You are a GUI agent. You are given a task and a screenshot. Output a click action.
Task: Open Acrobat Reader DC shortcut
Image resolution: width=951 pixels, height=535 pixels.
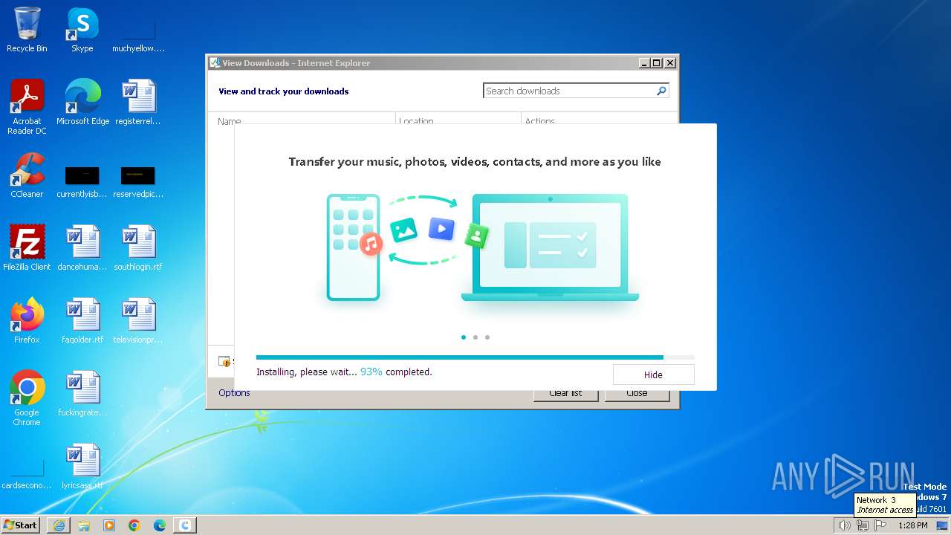pyautogui.click(x=27, y=107)
